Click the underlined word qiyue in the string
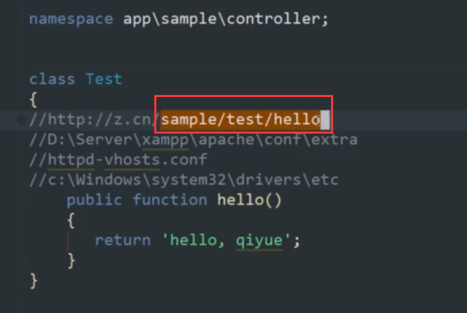Image resolution: width=467 pixels, height=313 pixels. click(259, 241)
